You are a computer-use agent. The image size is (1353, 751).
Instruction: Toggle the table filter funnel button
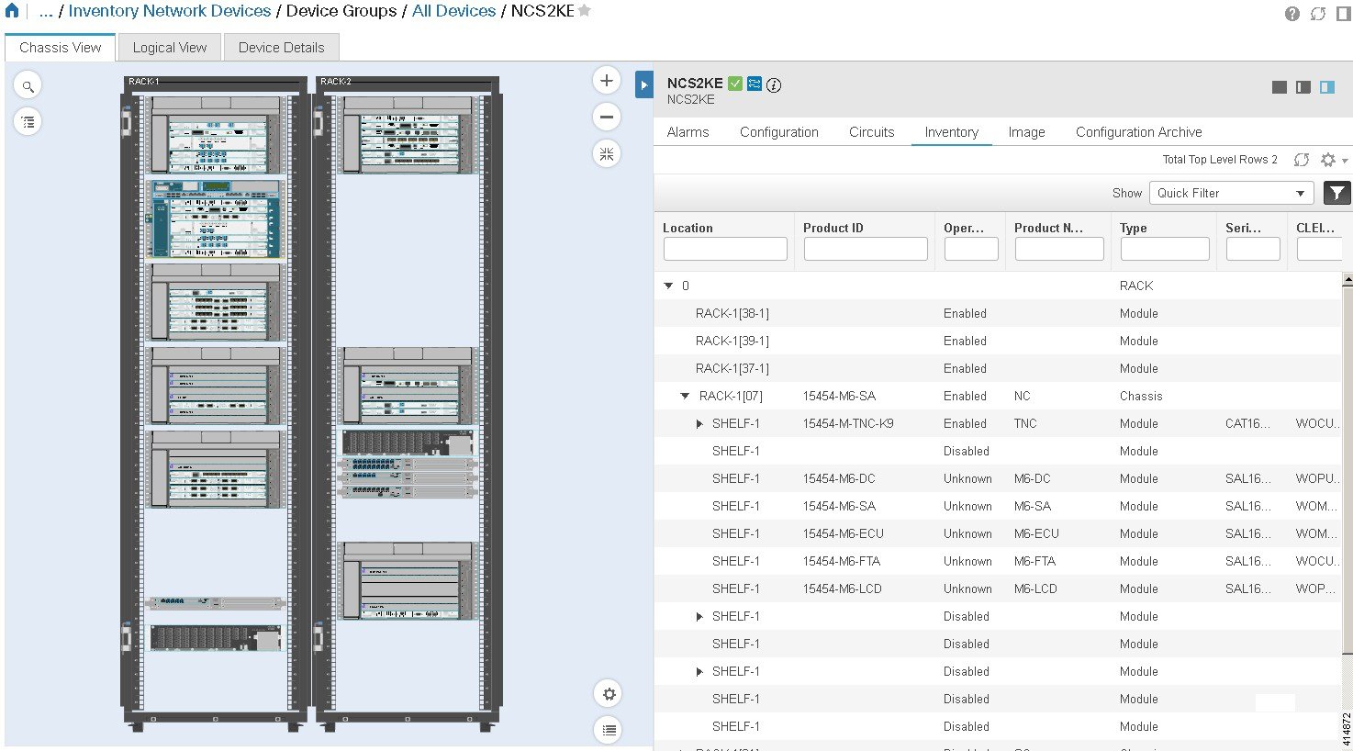tap(1337, 193)
